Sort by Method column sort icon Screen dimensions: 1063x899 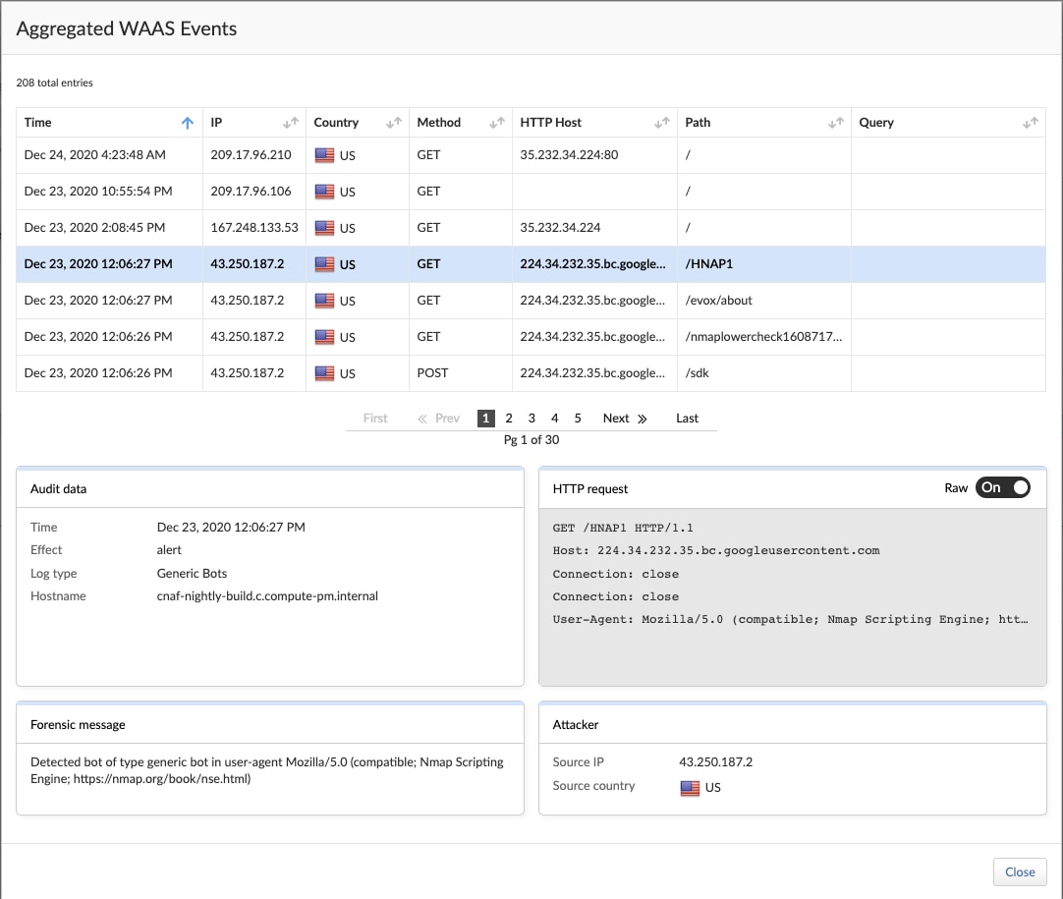pyautogui.click(x=497, y=123)
